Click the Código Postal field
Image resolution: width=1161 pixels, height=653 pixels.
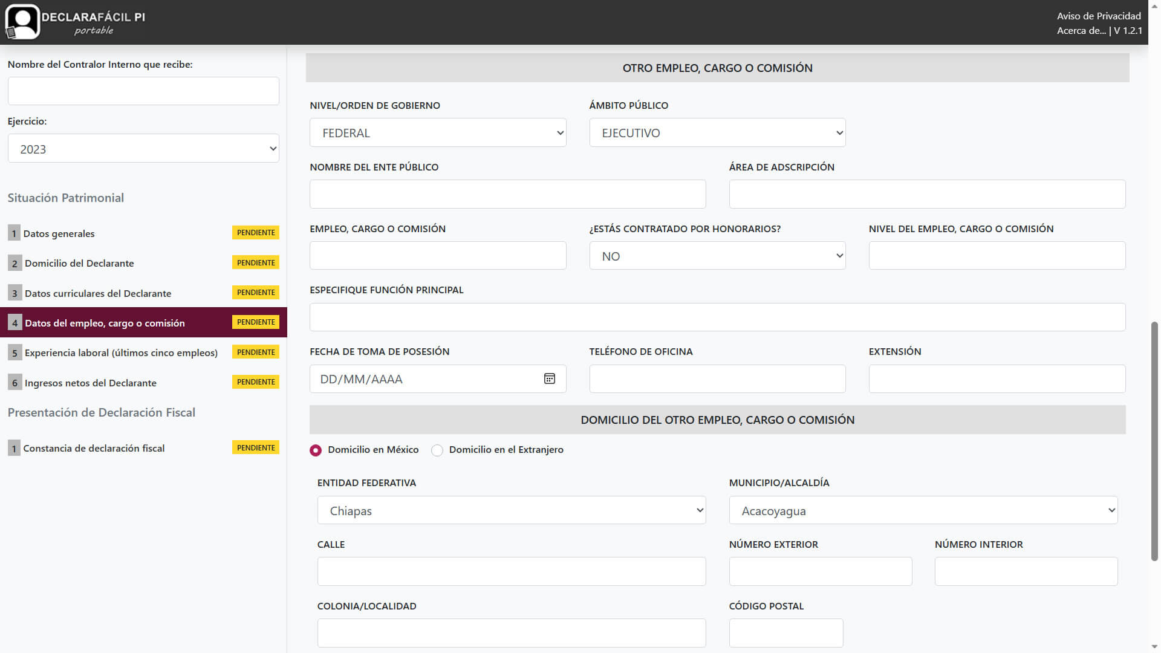point(786,633)
